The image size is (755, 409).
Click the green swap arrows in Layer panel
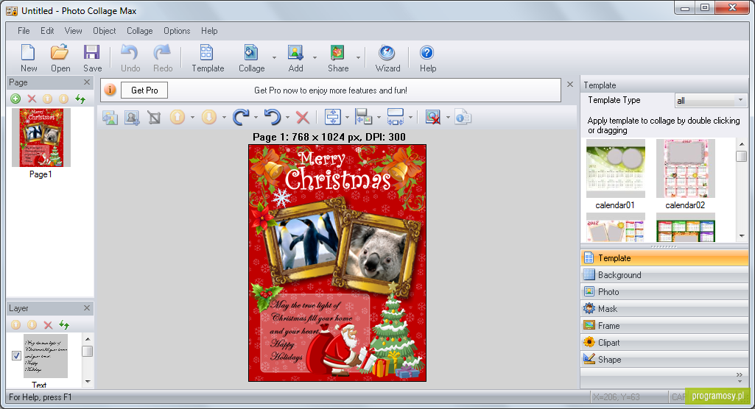point(64,325)
